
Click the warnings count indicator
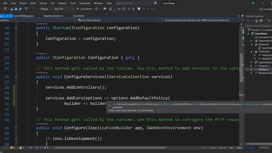(x=21, y=147)
